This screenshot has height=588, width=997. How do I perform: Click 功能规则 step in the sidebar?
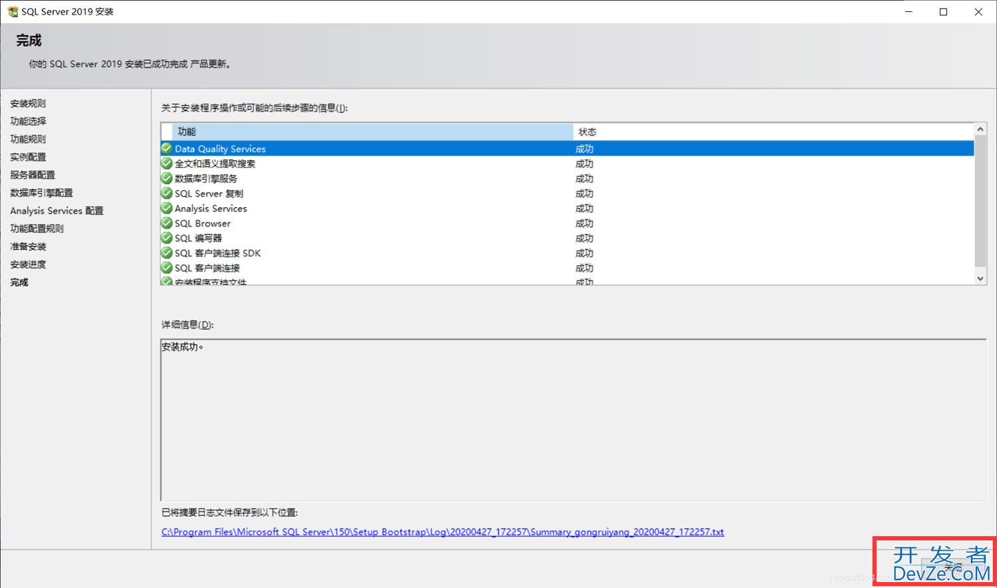click(x=28, y=139)
